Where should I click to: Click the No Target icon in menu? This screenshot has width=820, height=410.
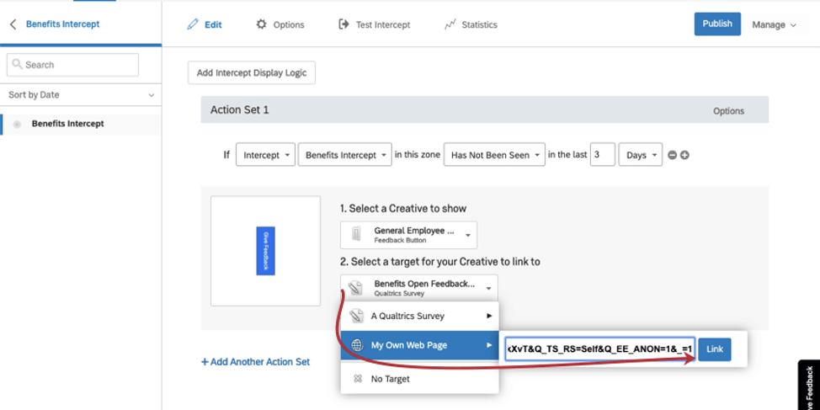357,379
